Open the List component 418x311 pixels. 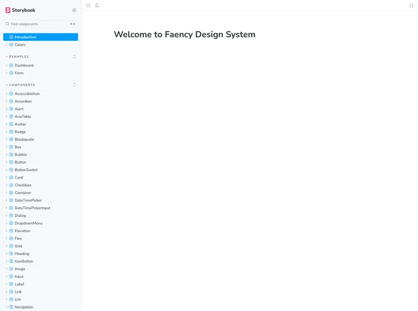click(x=41, y=299)
